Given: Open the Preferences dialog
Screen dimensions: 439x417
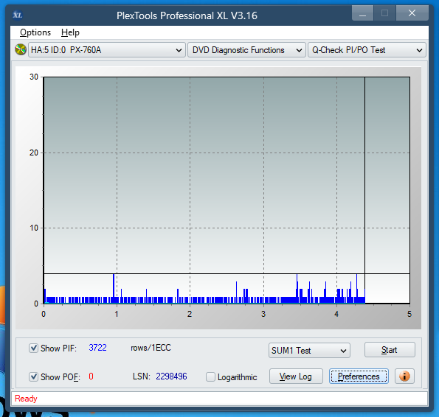Looking at the screenshot, I should 359,376.
